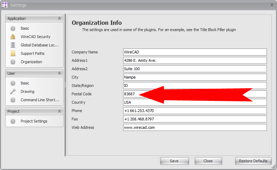Click the WireCAD app icon in title bar
Screen dimensions: 277x170
point(5,5)
